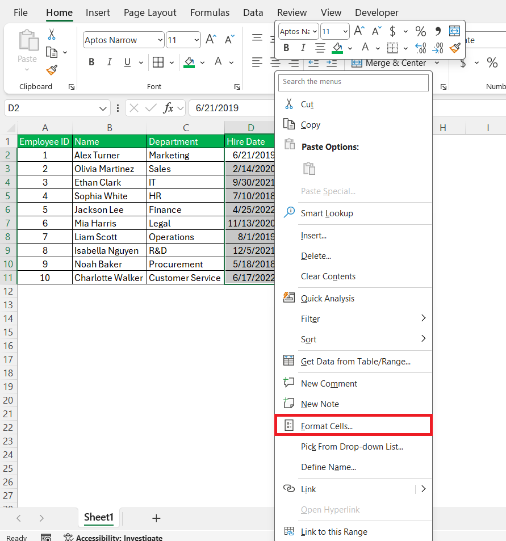
Task: Open the ribbon font size dropdown
Action: (x=196, y=40)
